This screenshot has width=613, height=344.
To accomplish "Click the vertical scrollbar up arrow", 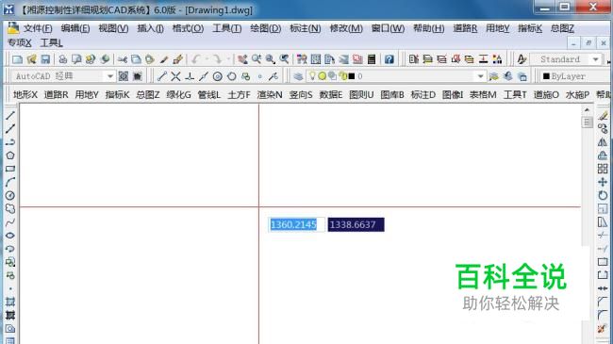I will (587, 110).
